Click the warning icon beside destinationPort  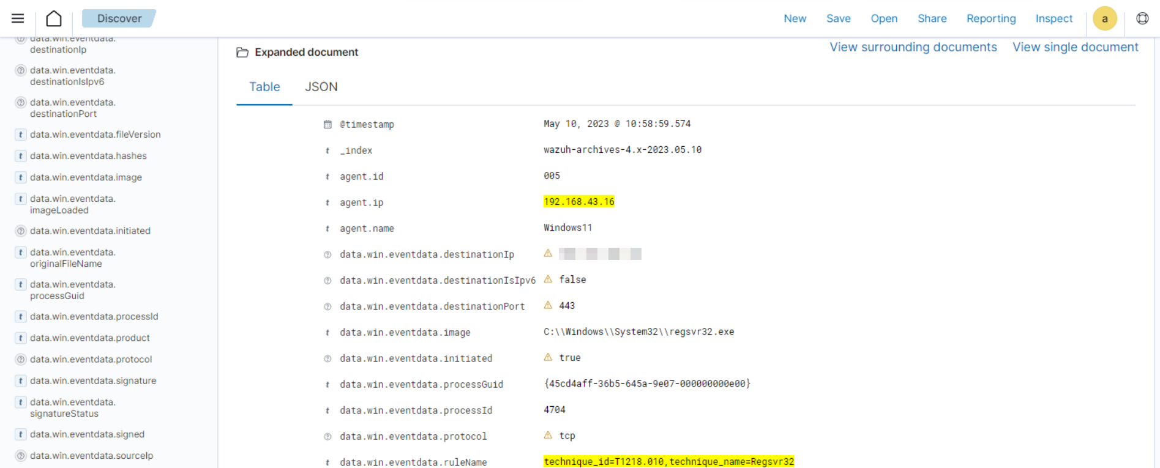click(548, 305)
